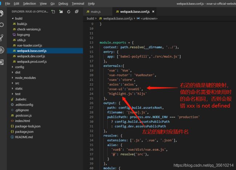Click the extensions array code line

coord(142,140)
